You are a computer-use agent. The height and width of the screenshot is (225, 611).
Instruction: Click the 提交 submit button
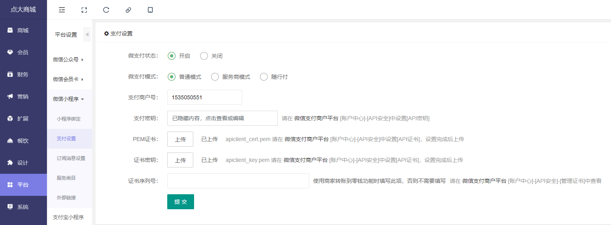(181, 202)
